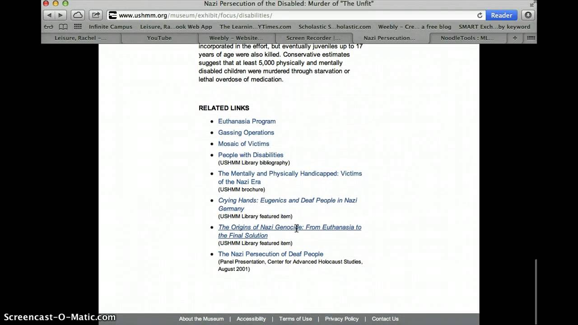This screenshot has width=578, height=325.
Task: Click the text '(USHMM brochure)'
Action: 242,190
